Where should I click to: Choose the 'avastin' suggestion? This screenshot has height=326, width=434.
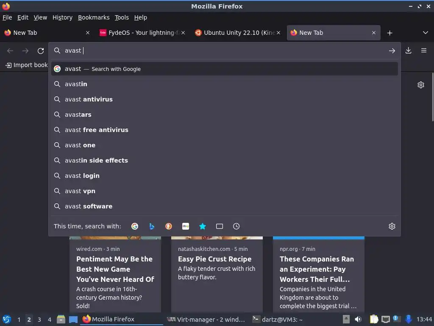(225, 84)
